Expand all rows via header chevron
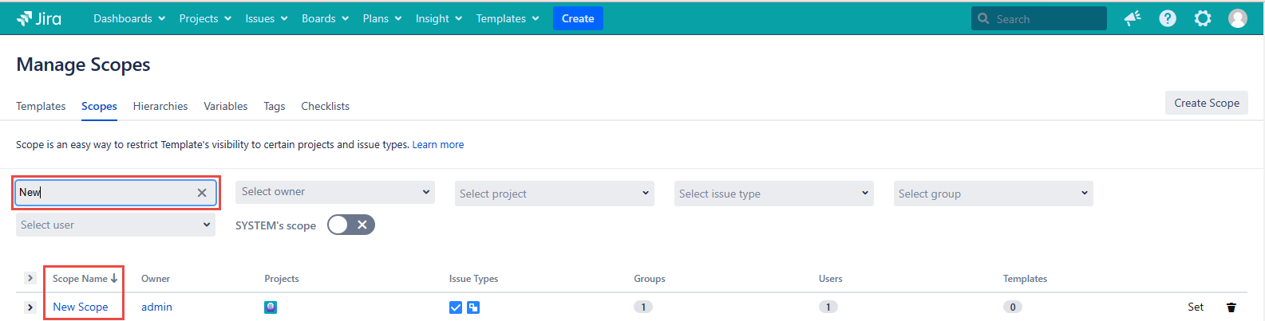Image resolution: width=1265 pixels, height=321 pixels. [x=30, y=278]
